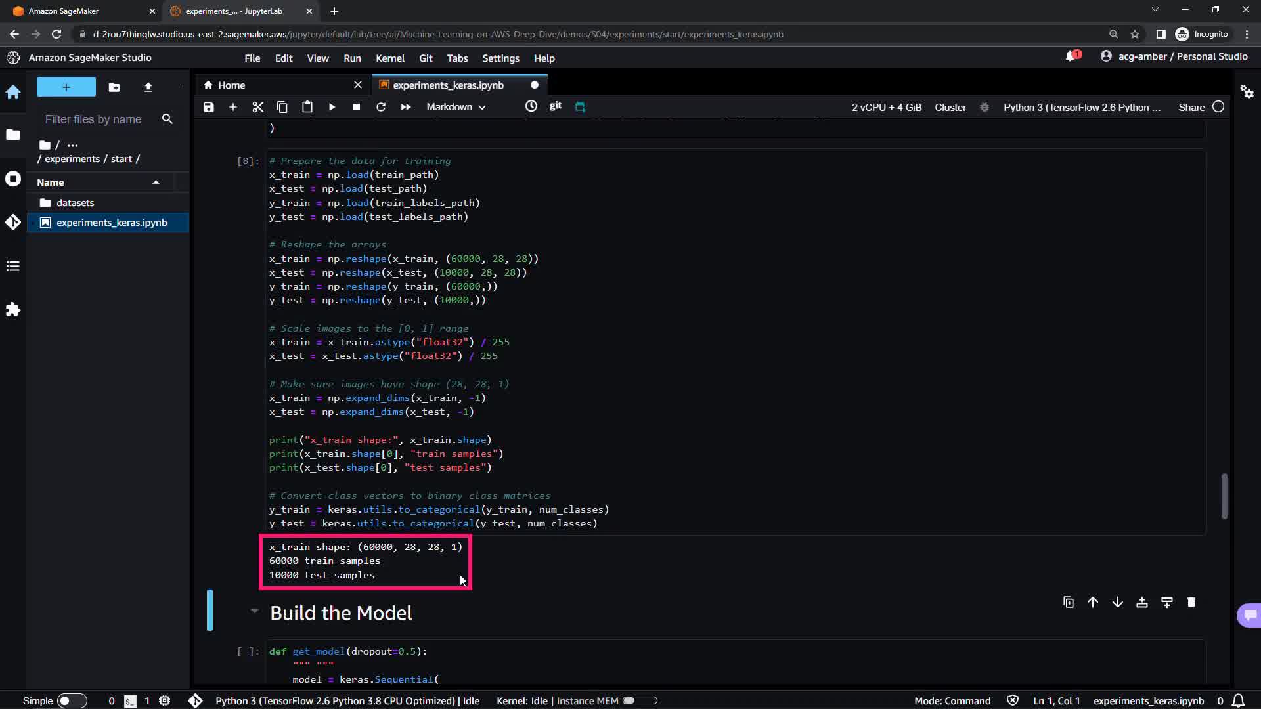Toggle the Instance MEM indicator
Viewport: 1261px width, 709px height.
[x=639, y=700]
